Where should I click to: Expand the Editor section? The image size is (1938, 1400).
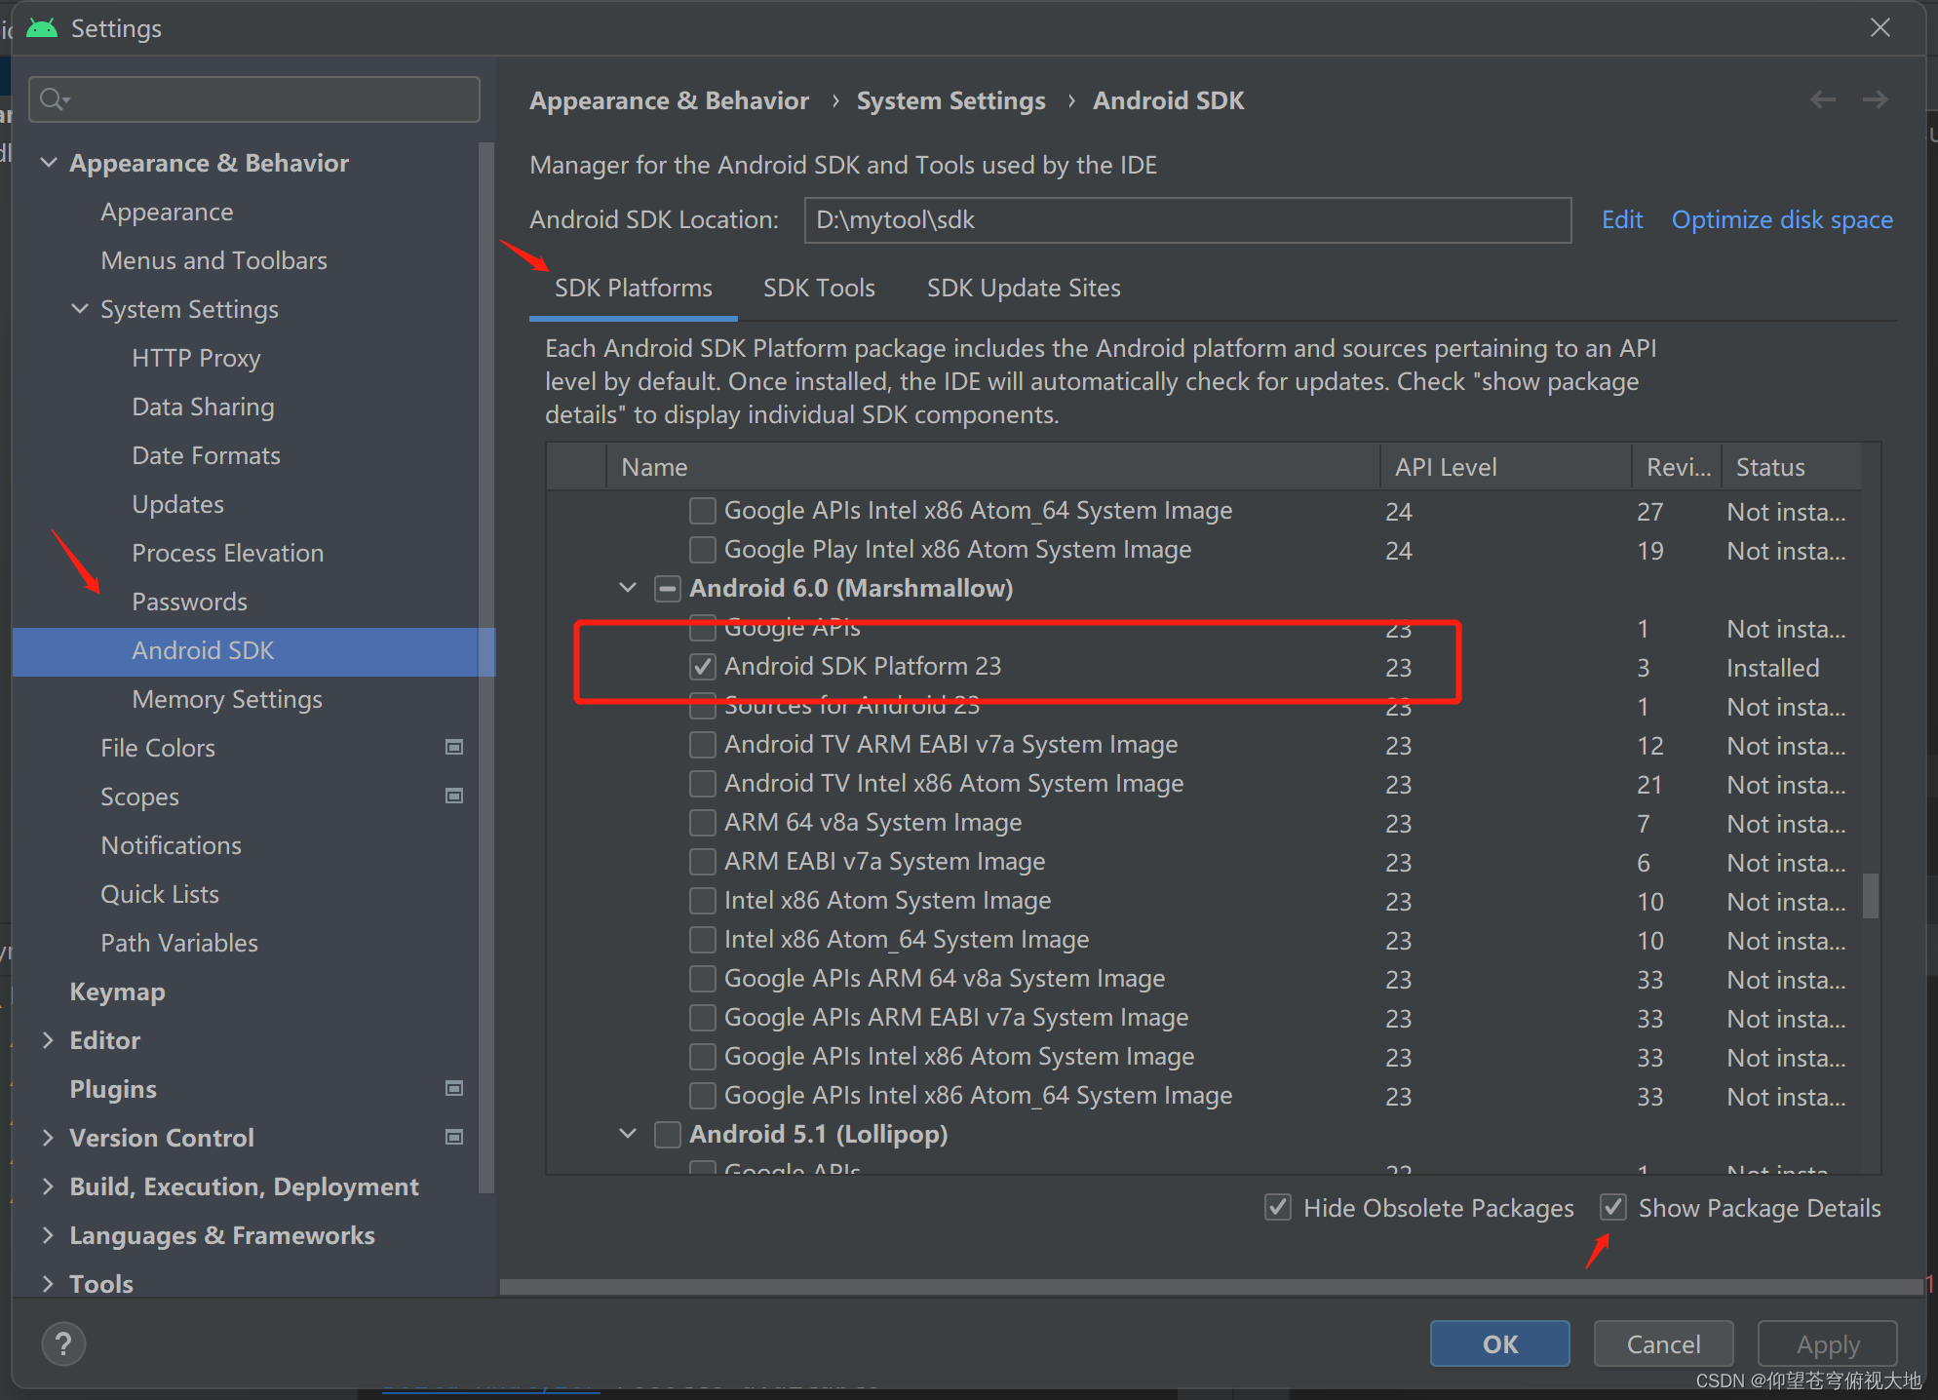click(x=48, y=1040)
